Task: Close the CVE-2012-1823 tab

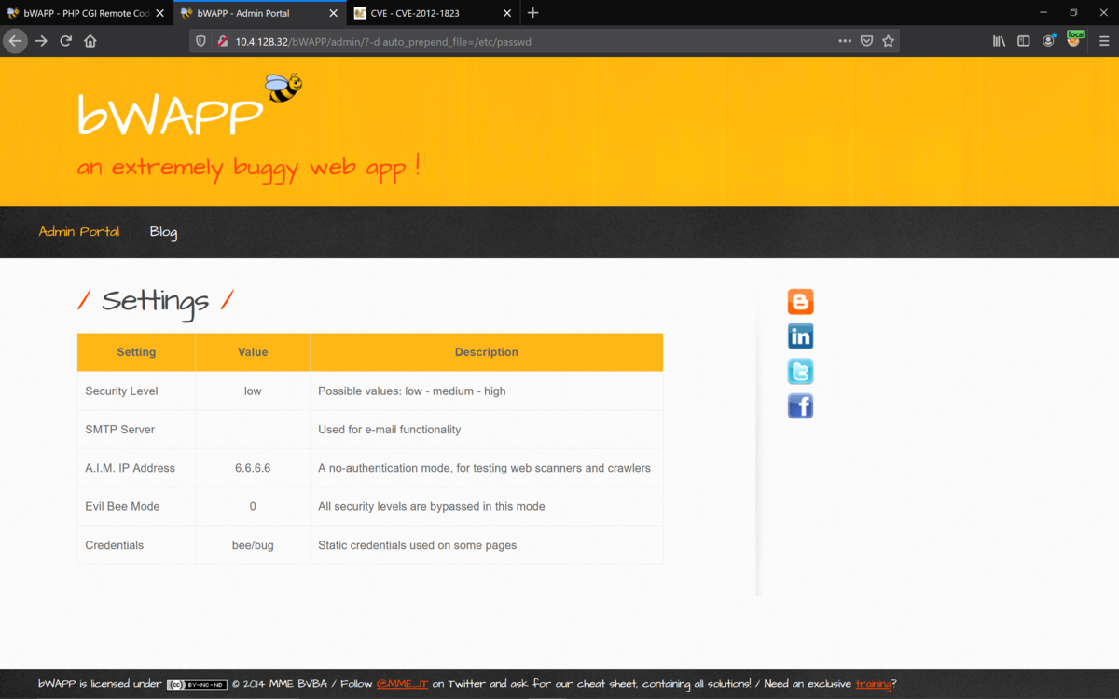Action: tap(507, 13)
